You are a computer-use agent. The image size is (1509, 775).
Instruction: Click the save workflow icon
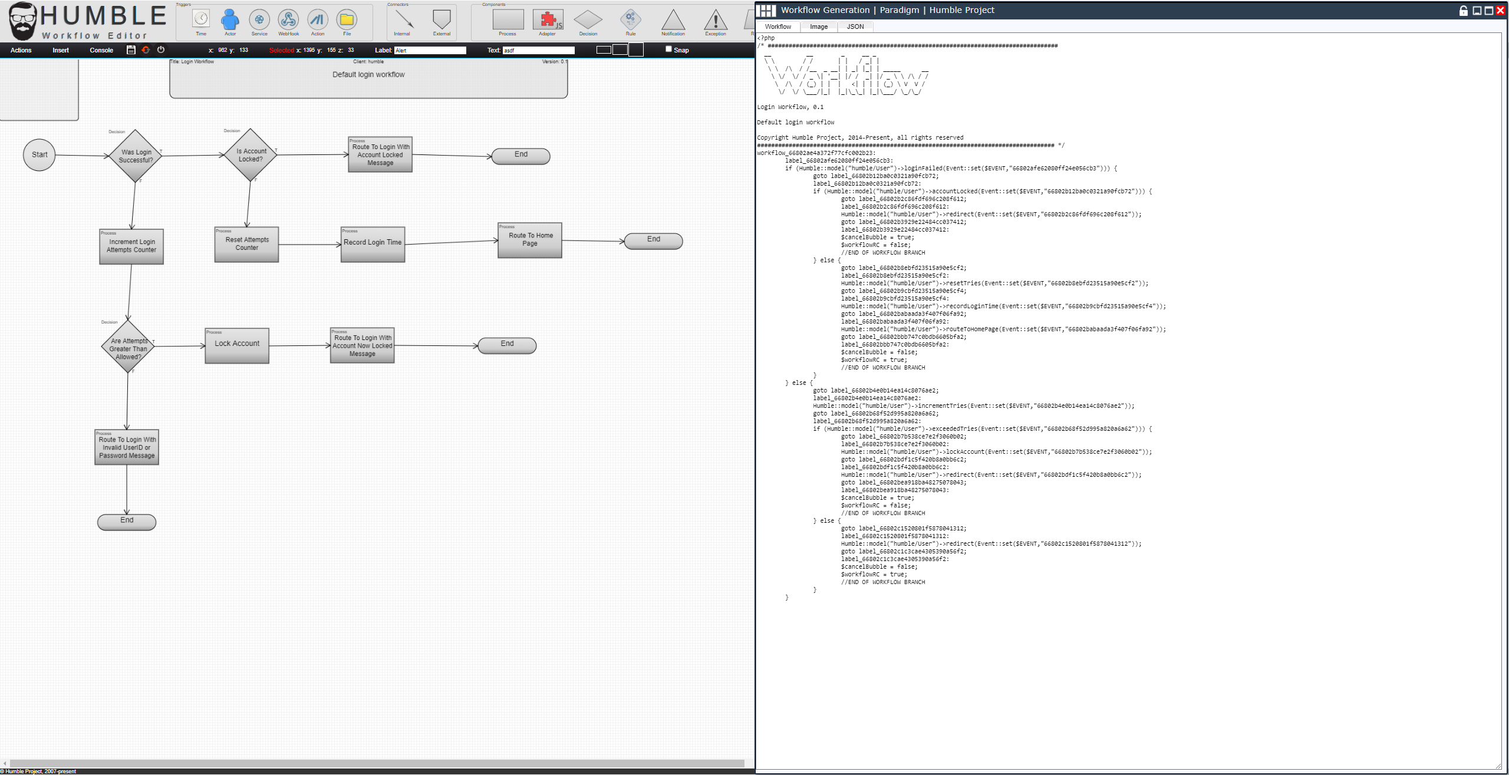tap(131, 50)
